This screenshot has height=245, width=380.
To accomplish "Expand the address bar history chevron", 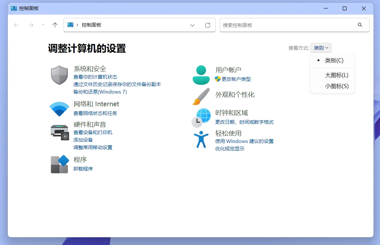I will (192, 25).
